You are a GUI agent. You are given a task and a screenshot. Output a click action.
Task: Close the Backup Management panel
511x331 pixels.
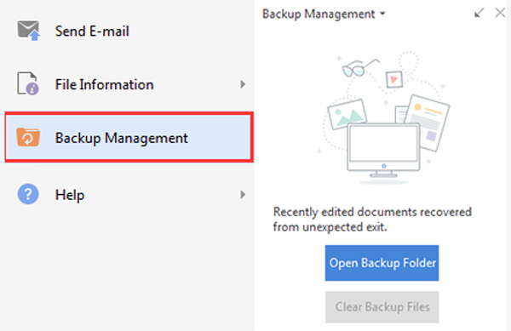click(500, 13)
